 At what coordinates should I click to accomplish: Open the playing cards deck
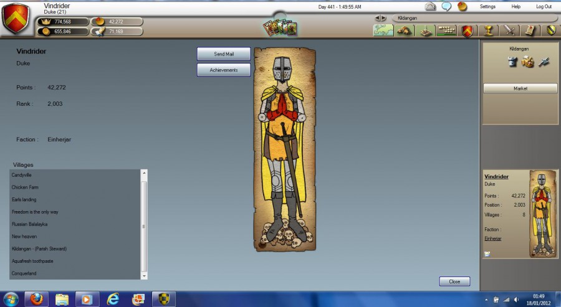tap(280, 28)
